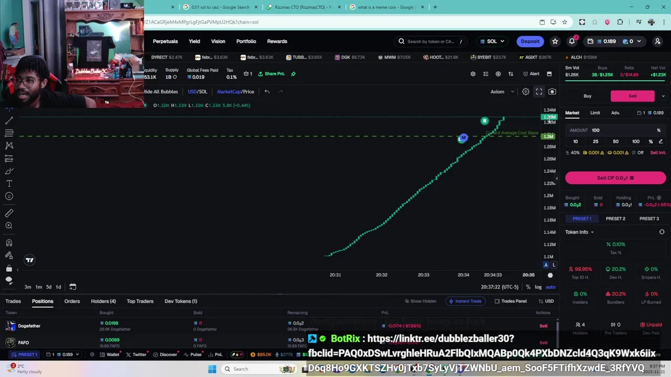Viewport: 671px width, 377px height.
Task: Refresh Token Info with the reload icon
Action: point(662,232)
